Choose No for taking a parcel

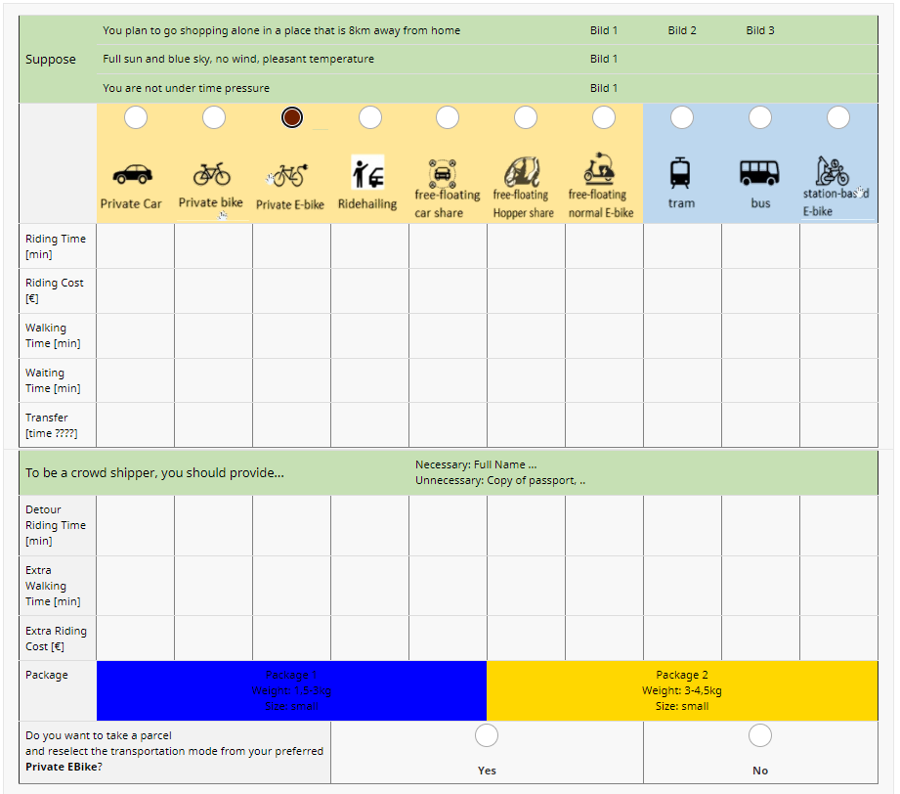click(760, 735)
